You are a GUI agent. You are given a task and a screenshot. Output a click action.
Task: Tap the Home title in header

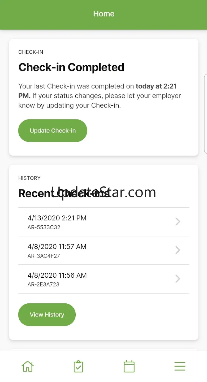tap(103, 14)
